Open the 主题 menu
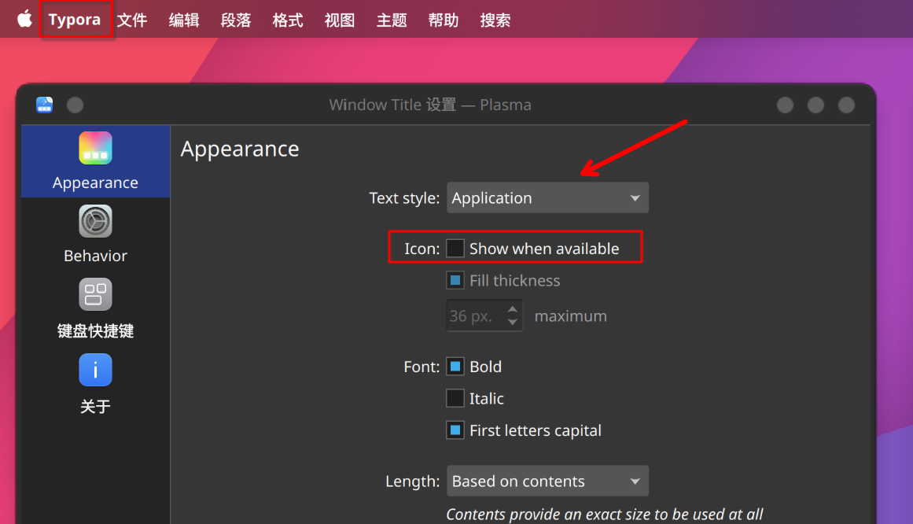 point(392,20)
